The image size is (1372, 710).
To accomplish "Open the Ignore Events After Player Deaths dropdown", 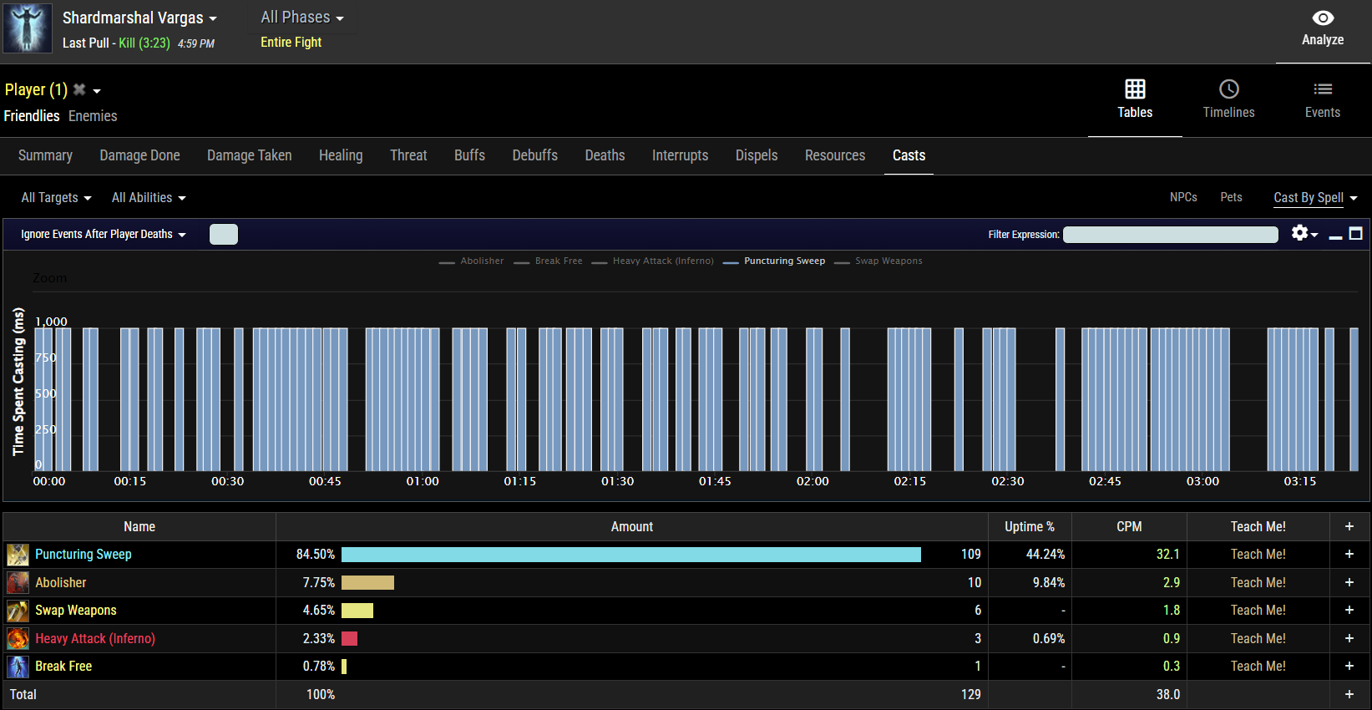I will [104, 235].
